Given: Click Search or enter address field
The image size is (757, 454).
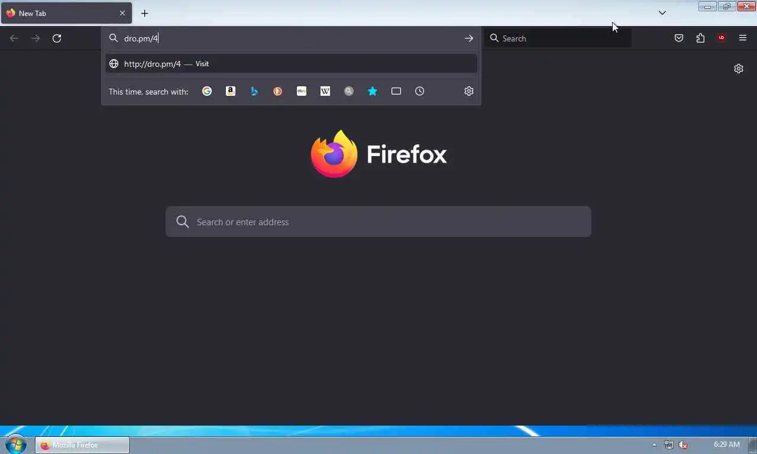Looking at the screenshot, I should [x=378, y=222].
